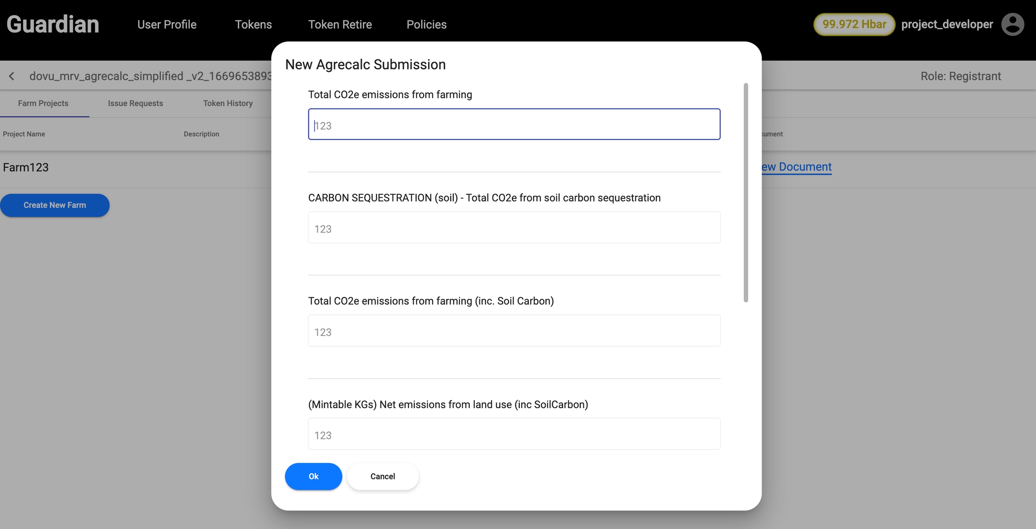Open the Tokens menu
Viewport: 1036px width, 529px height.
pos(253,24)
